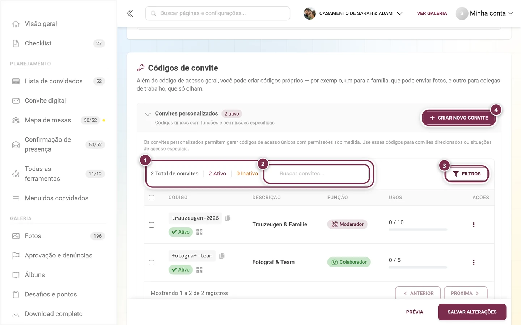Click the Colaborador role badge

349,262
